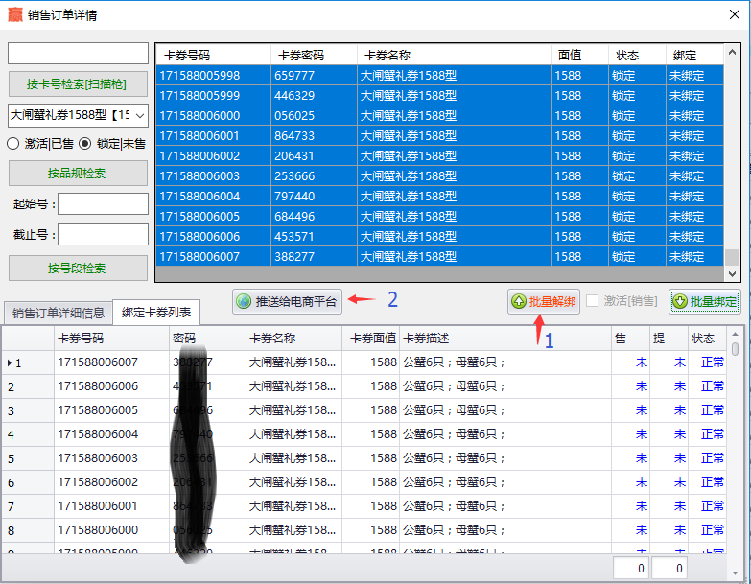This screenshot has height=584, width=751.
Task: Select upper row with password 056025
Action: (x=439, y=116)
